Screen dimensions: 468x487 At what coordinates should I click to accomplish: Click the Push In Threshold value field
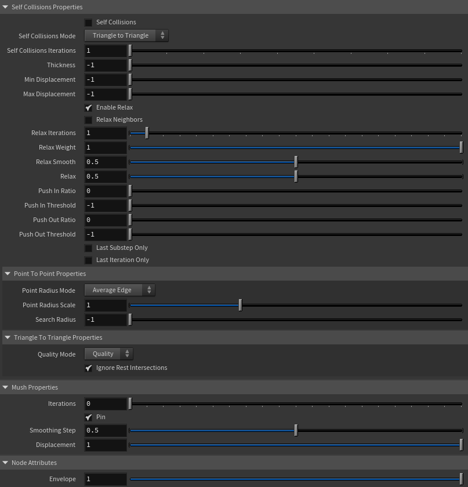point(106,206)
